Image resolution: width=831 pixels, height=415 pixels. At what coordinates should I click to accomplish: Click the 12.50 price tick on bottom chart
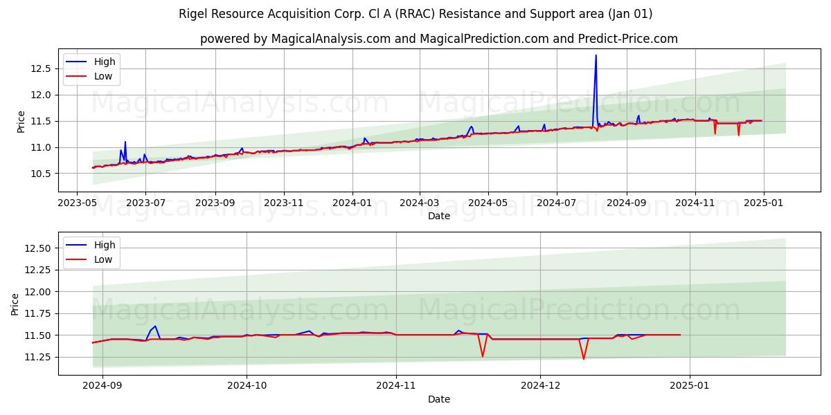[39, 248]
